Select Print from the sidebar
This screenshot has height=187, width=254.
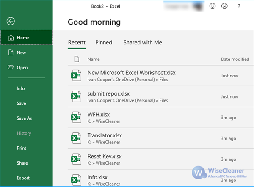21,148
